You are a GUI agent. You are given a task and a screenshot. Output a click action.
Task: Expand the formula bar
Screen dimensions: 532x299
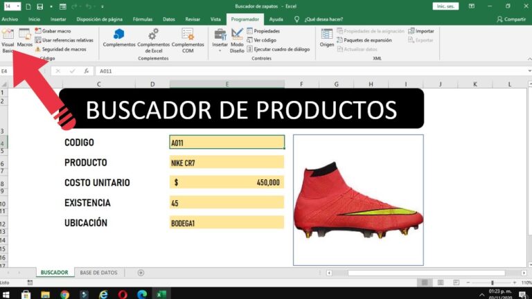pyautogui.click(x=529, y=71)
